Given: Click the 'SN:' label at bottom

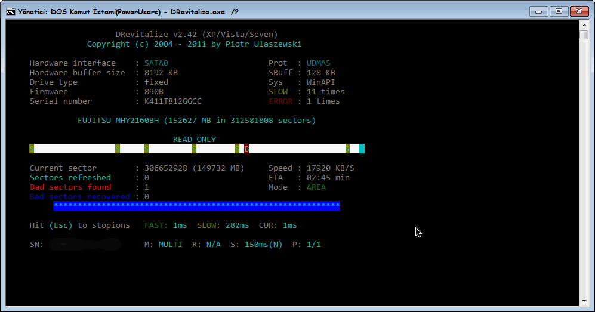Looking at the screenshot, I should [37, 245].
